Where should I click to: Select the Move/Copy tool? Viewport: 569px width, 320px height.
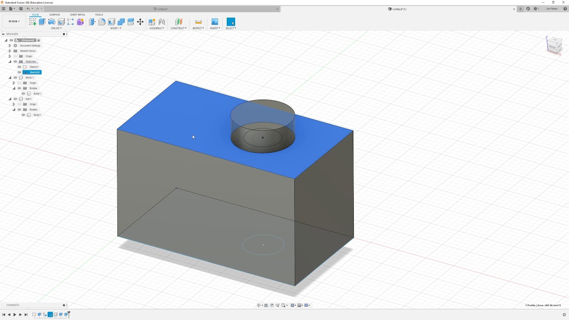(x=140, y=22)
